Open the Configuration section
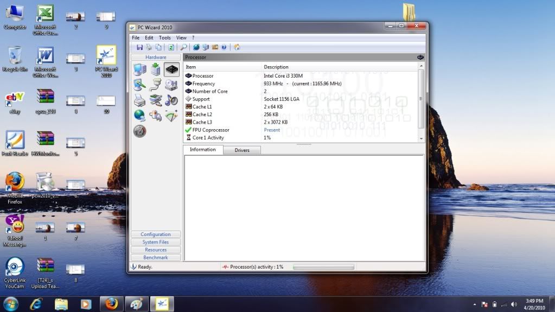555x312 pixels. (x=156, y=234)
